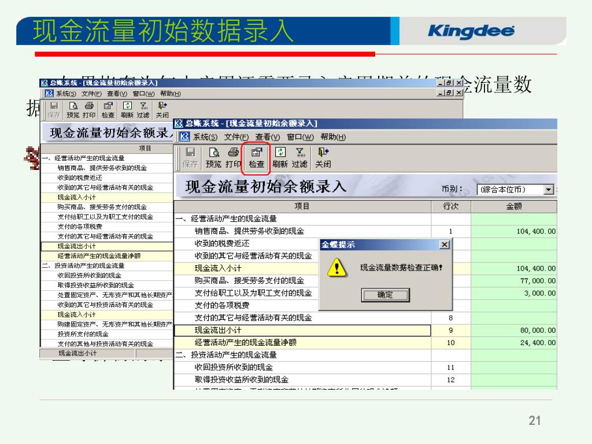Open 查看(V) menu in front window

point(268,137)
